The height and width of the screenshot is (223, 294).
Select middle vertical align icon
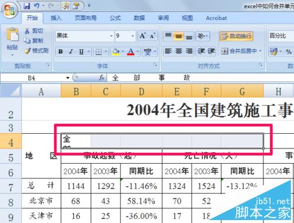[x=179, y=36]
